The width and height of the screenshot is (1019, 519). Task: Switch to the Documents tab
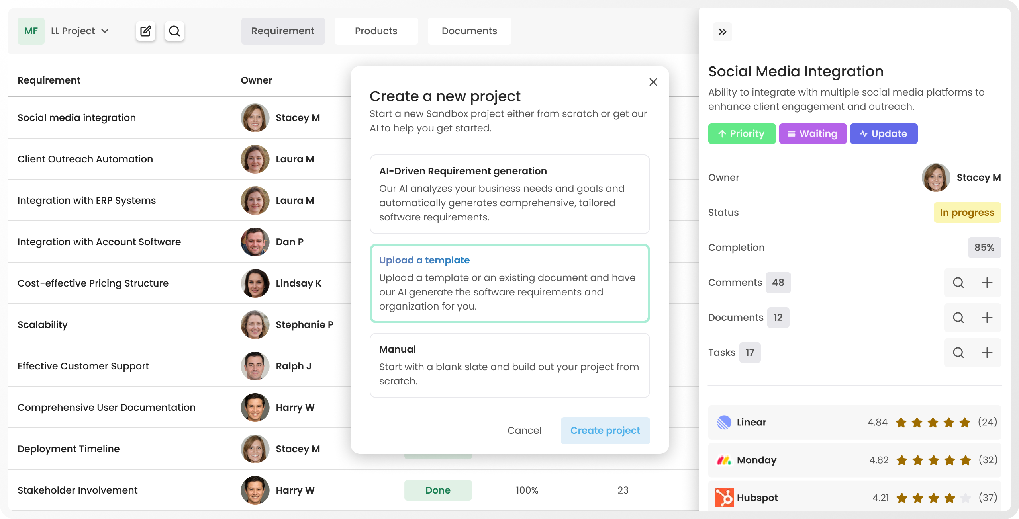pos(469,31)
